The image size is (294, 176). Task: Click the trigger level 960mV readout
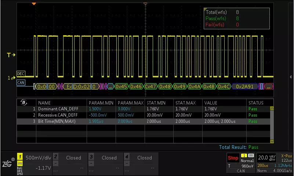247,166
